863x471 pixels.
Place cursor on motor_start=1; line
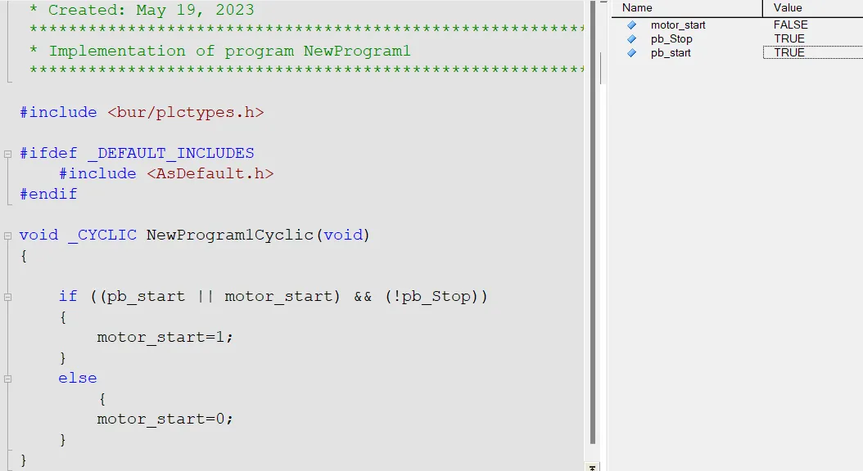click(165, 337)
